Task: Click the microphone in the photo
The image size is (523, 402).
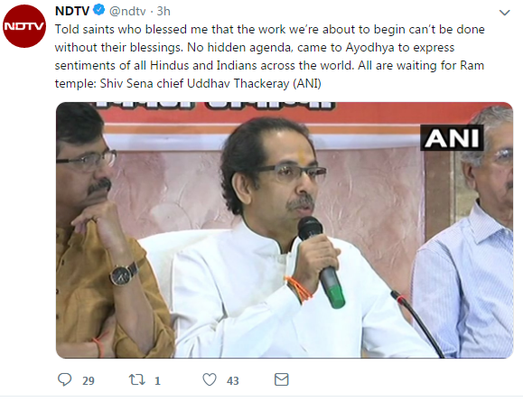Action: coord(321,262)
